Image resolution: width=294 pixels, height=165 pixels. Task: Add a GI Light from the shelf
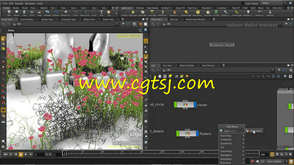tap(216, 13)
